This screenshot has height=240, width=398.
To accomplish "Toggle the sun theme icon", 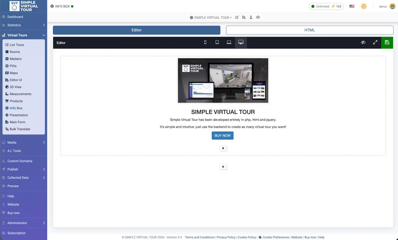I will pyautogui.click(x=364, y=6).
